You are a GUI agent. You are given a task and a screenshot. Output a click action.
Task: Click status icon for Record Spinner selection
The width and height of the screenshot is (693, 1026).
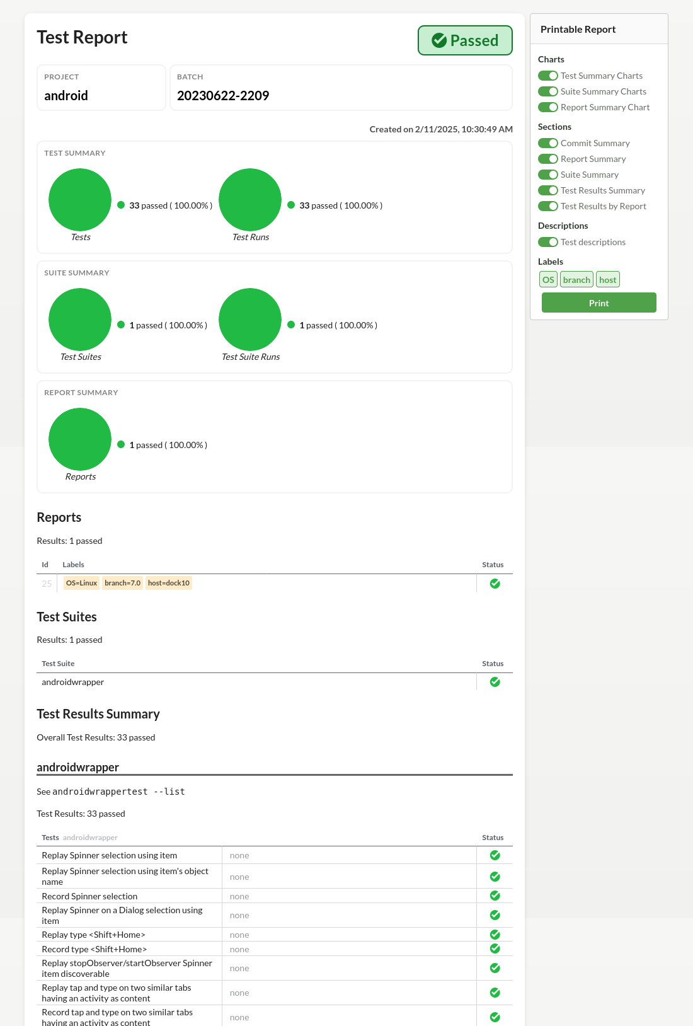click(x=495, y=896)
